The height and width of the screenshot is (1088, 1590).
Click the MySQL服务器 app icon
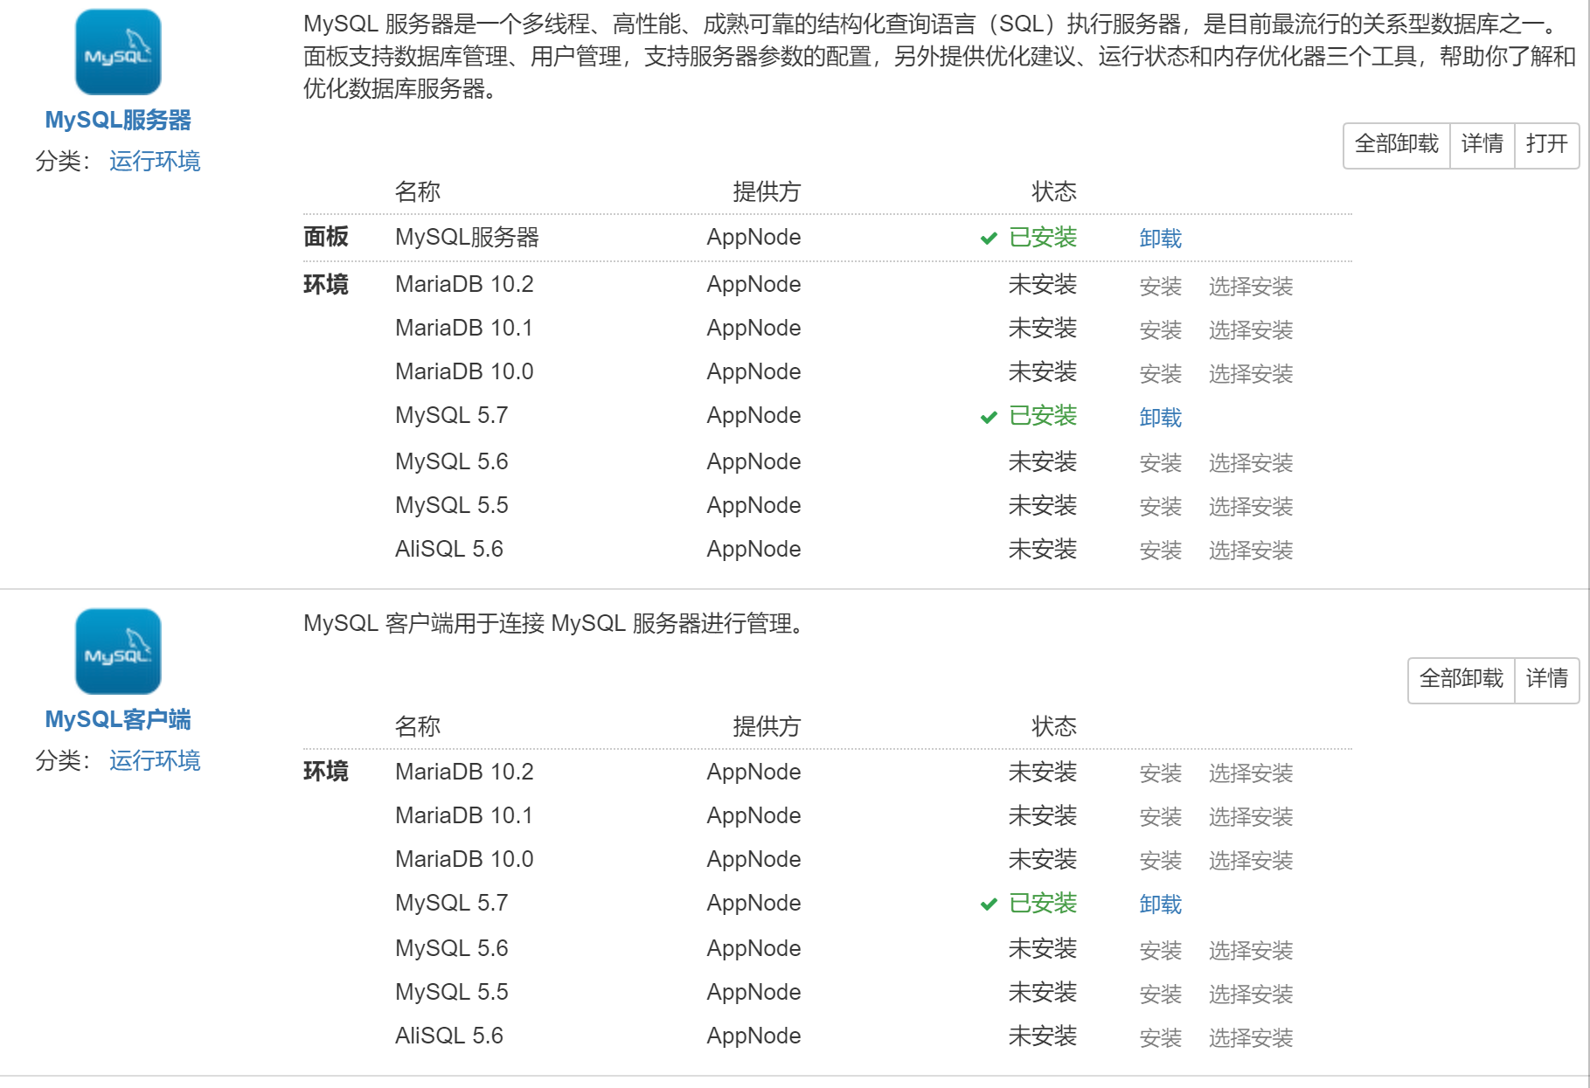tap(118, 52)
